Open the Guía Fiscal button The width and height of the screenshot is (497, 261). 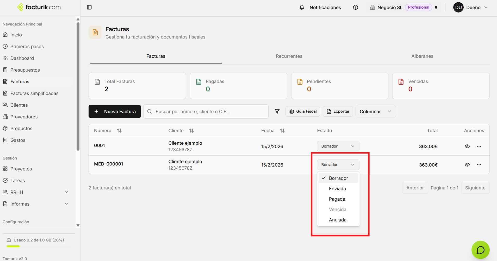pyautogui.click(x=303, y=111)
